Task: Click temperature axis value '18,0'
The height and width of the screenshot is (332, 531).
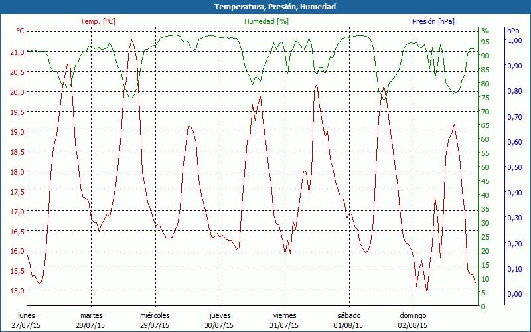Action: tap(17, 172)
